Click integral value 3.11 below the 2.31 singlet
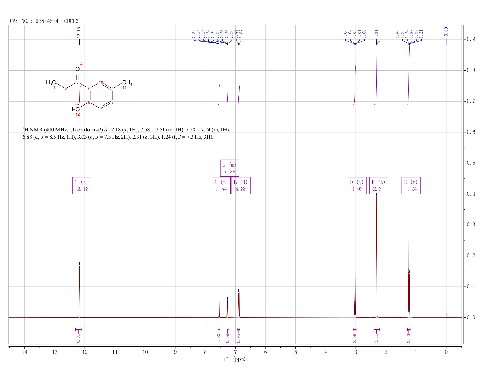The image size is (503, 388). [x=376, y=338]
